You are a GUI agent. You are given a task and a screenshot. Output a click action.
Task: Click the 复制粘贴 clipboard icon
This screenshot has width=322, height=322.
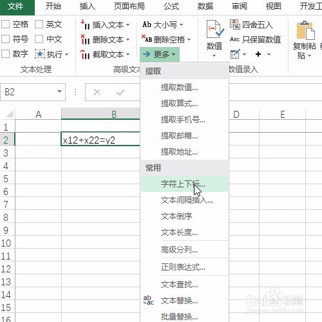305,30
